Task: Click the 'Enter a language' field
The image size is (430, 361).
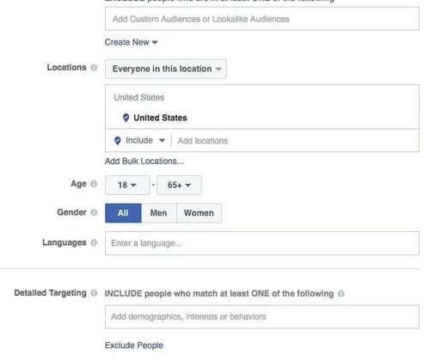Action: click(262, 243)
